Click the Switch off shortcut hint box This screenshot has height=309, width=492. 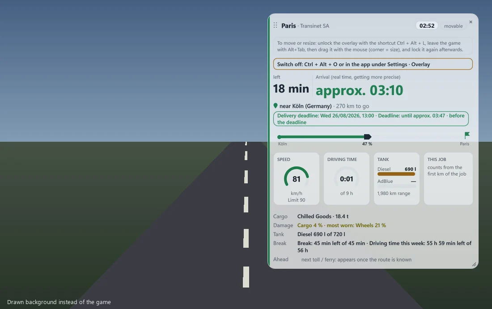pos(373,64)
